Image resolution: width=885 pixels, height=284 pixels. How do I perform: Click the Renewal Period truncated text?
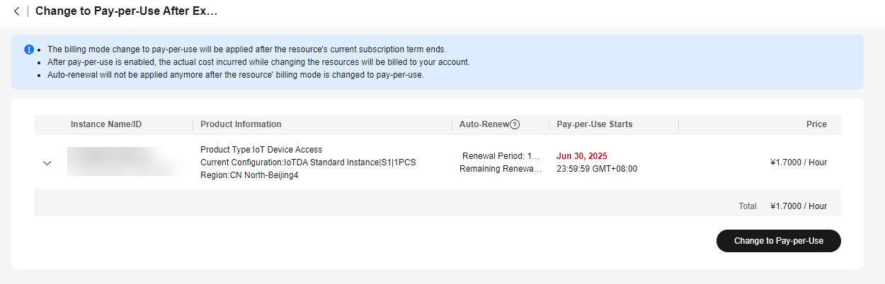click(x=501, y=156)
